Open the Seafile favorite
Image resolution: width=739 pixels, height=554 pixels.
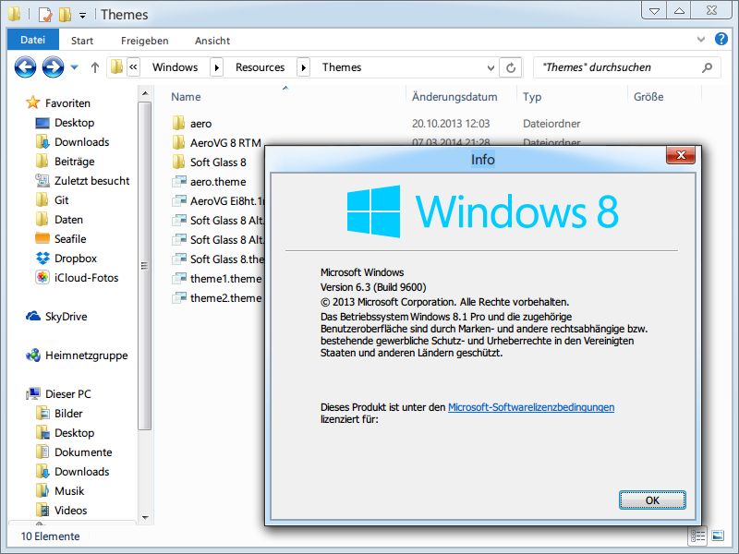61,239
